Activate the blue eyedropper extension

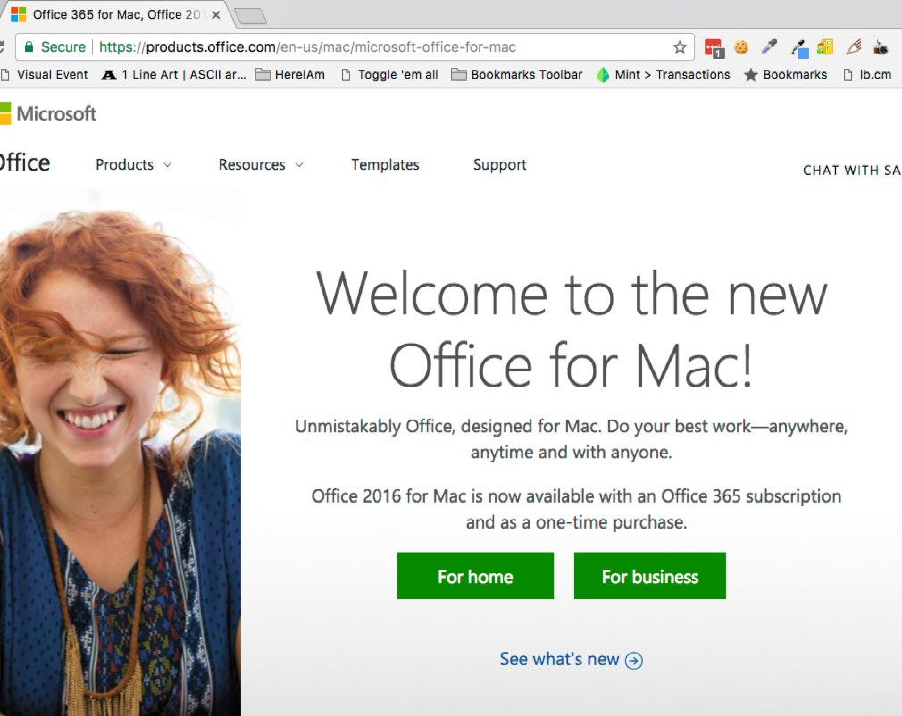[x=769, y=46]
